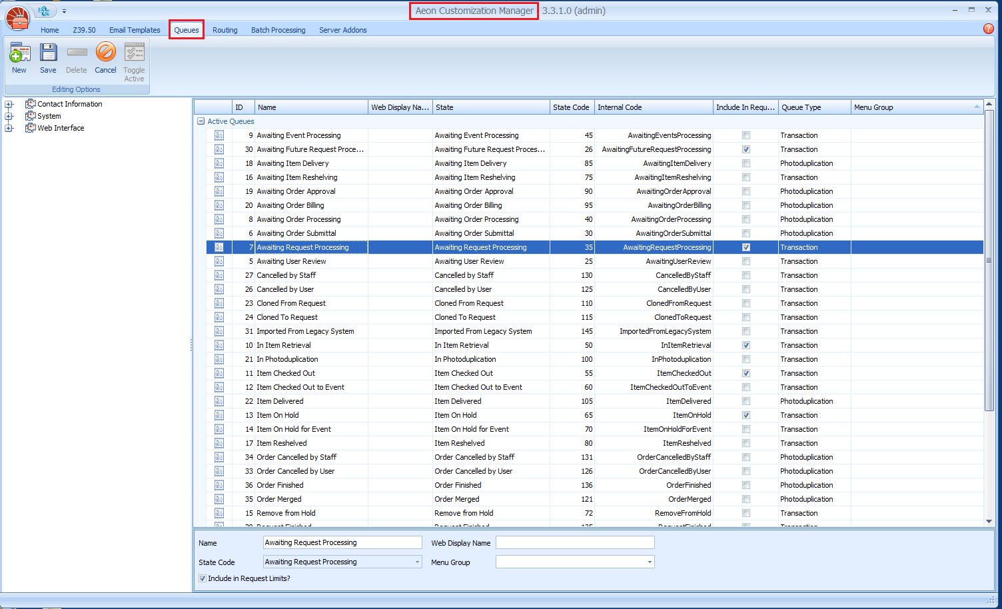This screenshot has width=1002, height=609.
Task: Open the application menu toolbox icon
Action: [17, 17]
